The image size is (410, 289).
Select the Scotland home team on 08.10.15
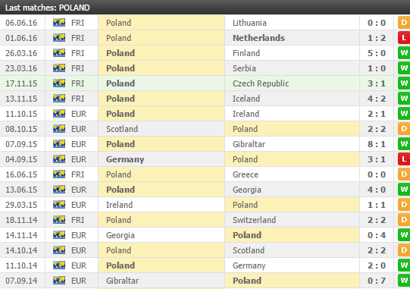[122, 129]
